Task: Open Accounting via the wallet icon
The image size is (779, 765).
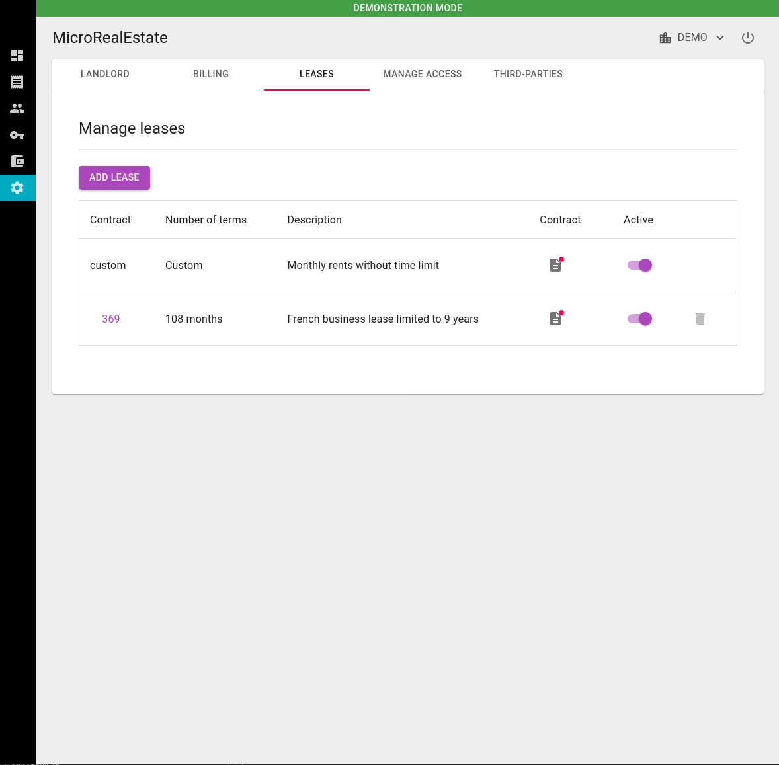Action: tap(17, 161)
